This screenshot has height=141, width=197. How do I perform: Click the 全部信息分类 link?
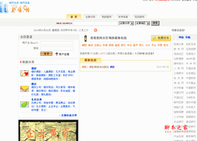click(69, 115)
